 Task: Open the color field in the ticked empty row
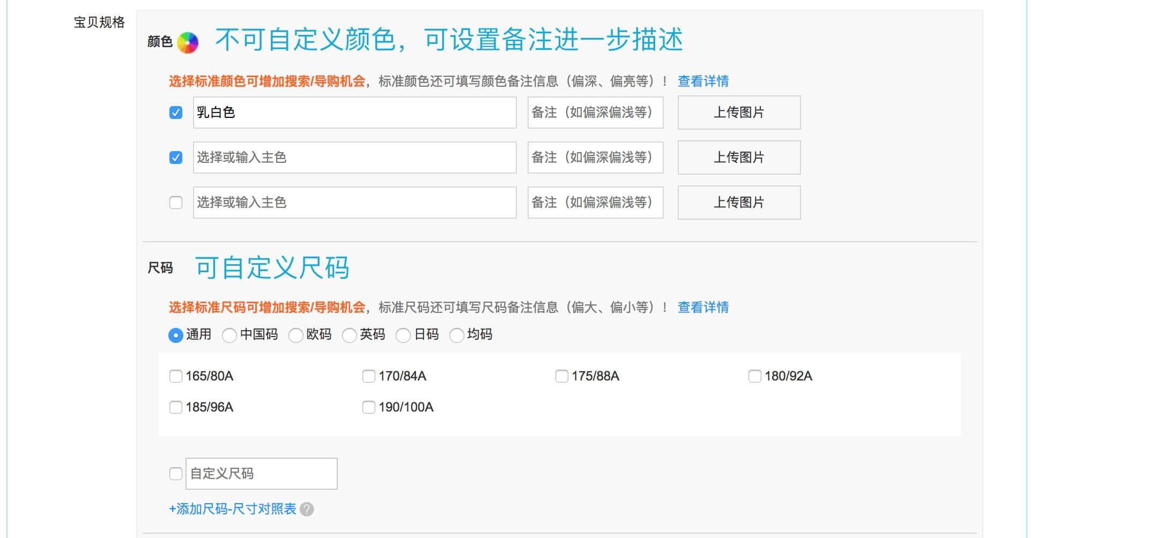pos(355,158)
